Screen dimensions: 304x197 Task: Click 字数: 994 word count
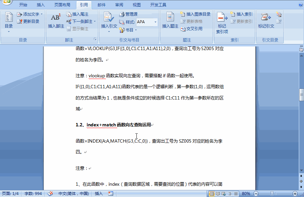click(33, 193)
